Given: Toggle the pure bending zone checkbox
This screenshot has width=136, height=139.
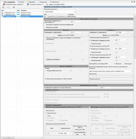Looking at the screenshot, I should (x=45, y=27).
